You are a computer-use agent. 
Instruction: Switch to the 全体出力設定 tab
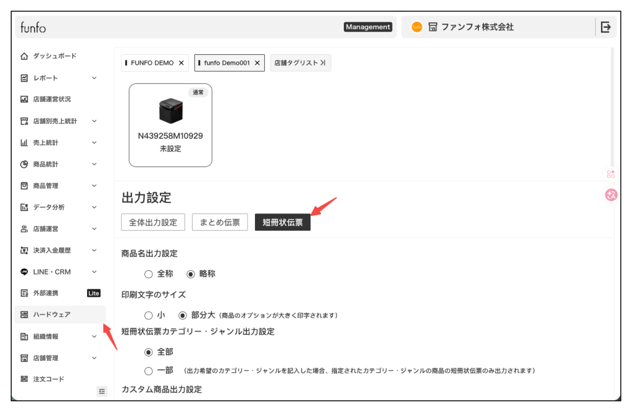[153, 223]
